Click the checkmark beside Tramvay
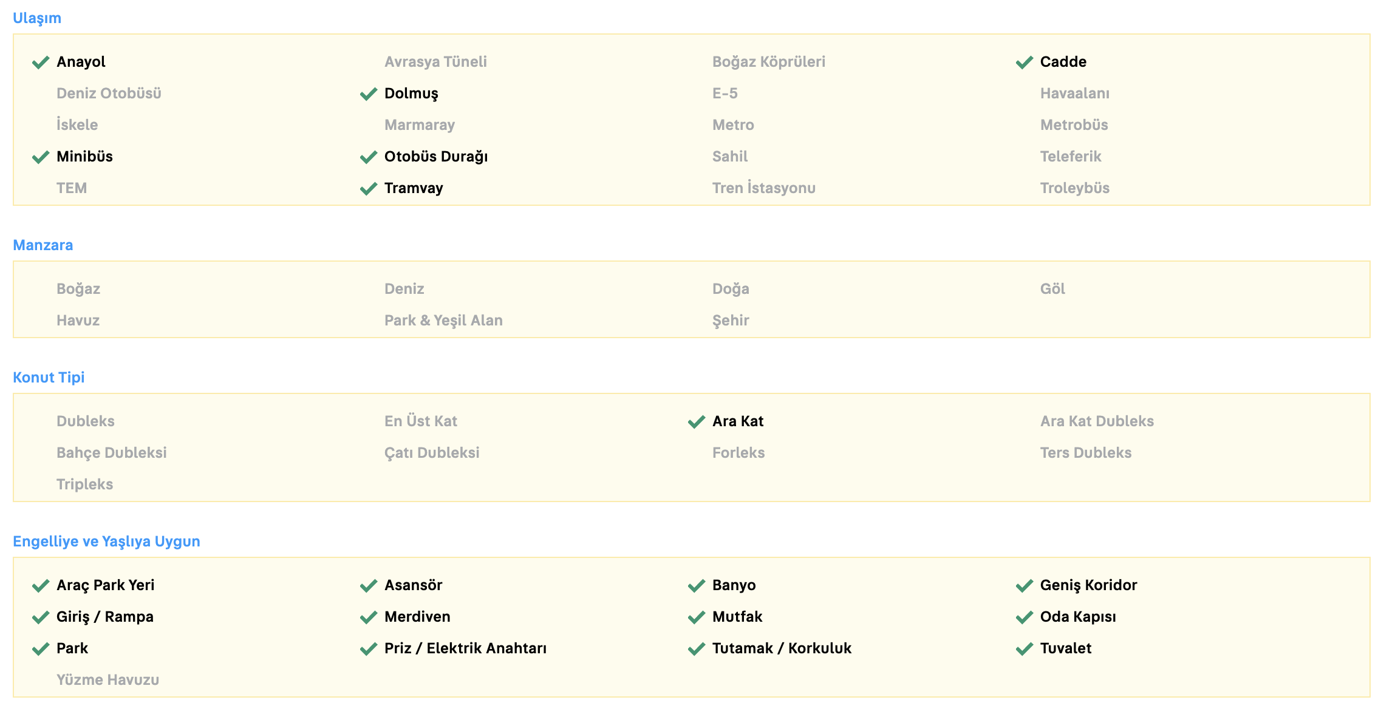The width and height of the screenshot is (1381, 714). 369,189
